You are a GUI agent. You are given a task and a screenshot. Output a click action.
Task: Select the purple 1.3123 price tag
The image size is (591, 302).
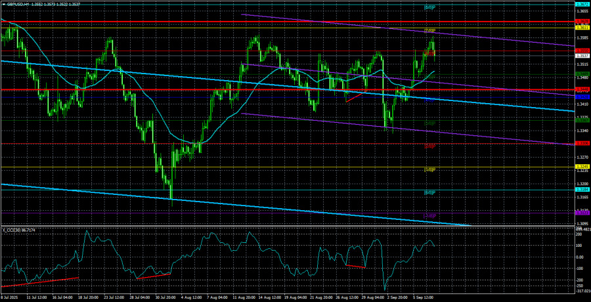pyautogui.click(x=582, y=213)
